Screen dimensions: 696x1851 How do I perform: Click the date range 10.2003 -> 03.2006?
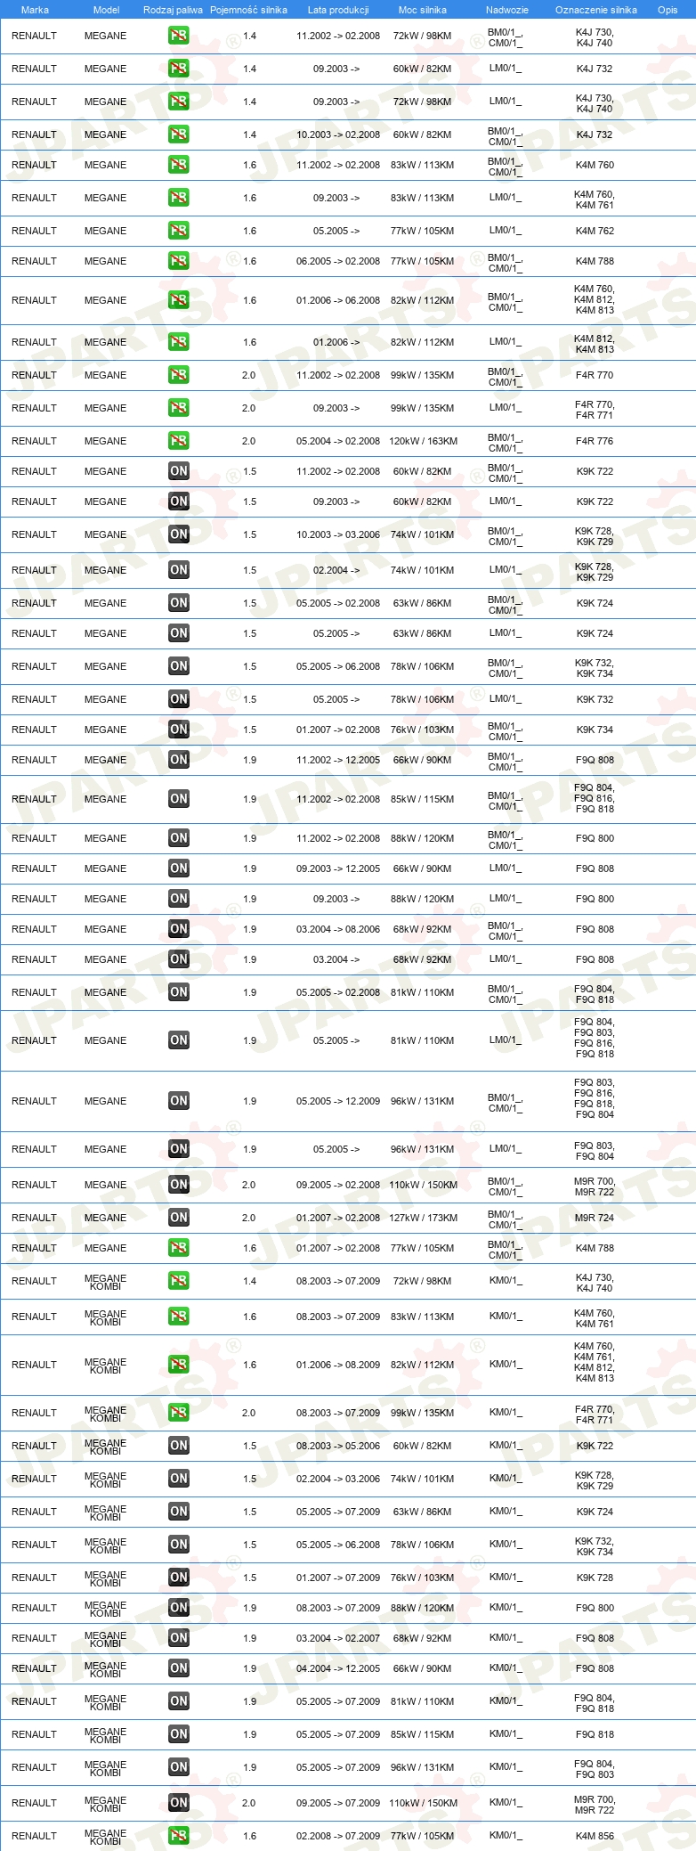(338, 534)
